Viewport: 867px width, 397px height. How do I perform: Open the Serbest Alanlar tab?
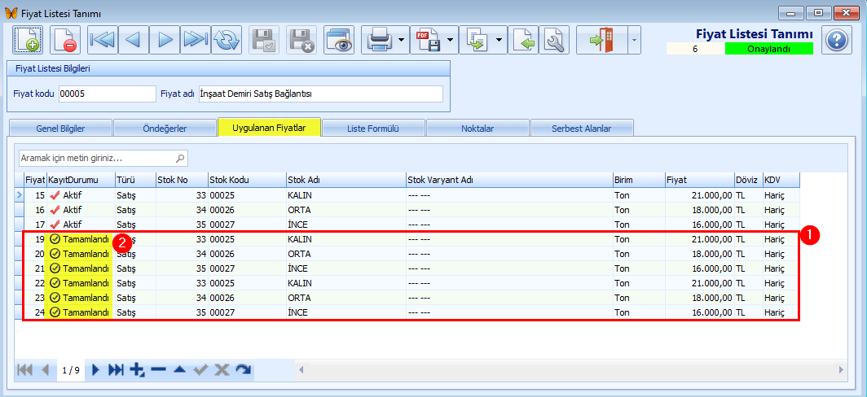click(x=582, y=128)
